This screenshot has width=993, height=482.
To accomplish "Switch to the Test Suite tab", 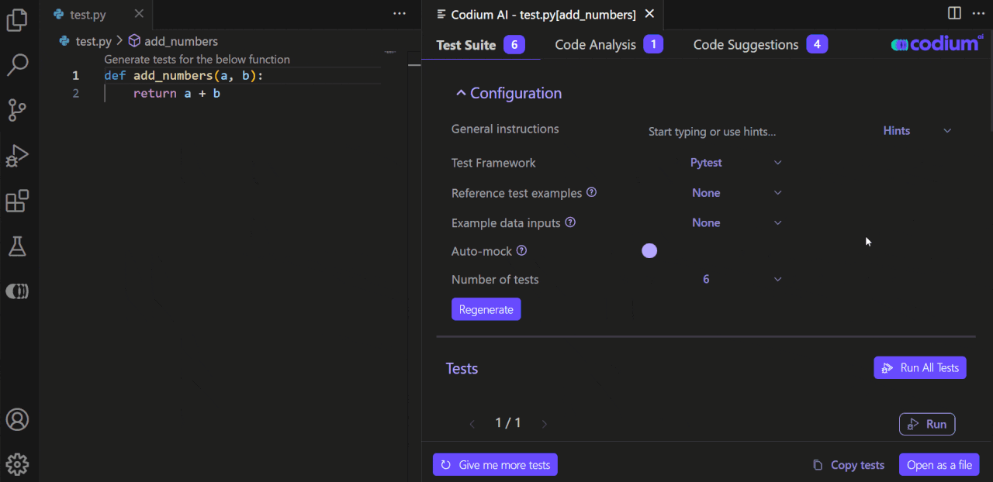I will (x=480, y=45).
